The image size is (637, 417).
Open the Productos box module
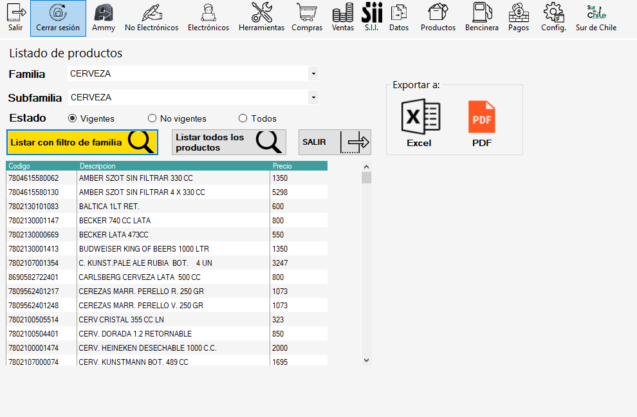point(438,18)
